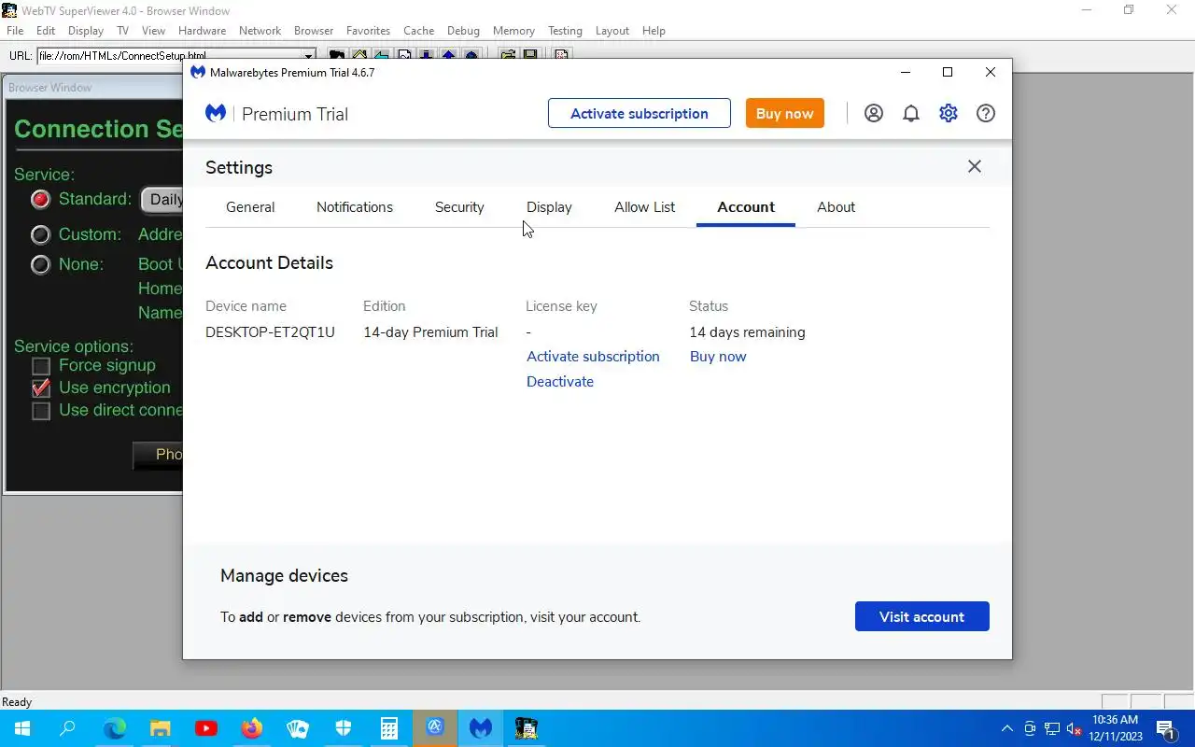The height and width of the screenshot is (747, 1195).
Task: Click the "14-day Premium Trial" edition text
Action: (430, 332)
